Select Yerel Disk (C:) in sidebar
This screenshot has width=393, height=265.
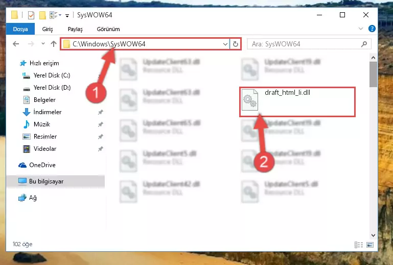52,75
